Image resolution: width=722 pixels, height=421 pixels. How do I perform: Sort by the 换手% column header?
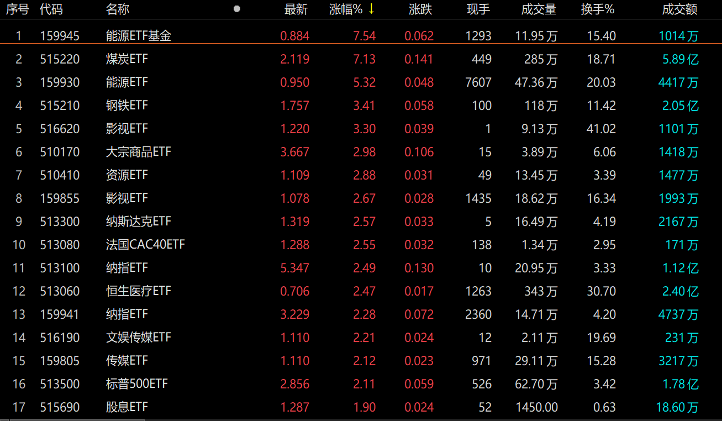coord(598,9)
